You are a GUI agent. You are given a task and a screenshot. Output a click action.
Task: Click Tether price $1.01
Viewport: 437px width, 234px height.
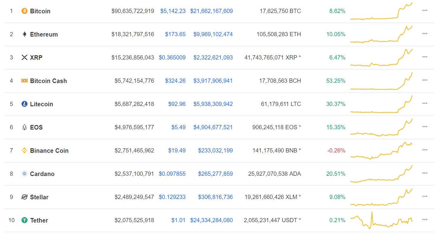tap(178, 220)
